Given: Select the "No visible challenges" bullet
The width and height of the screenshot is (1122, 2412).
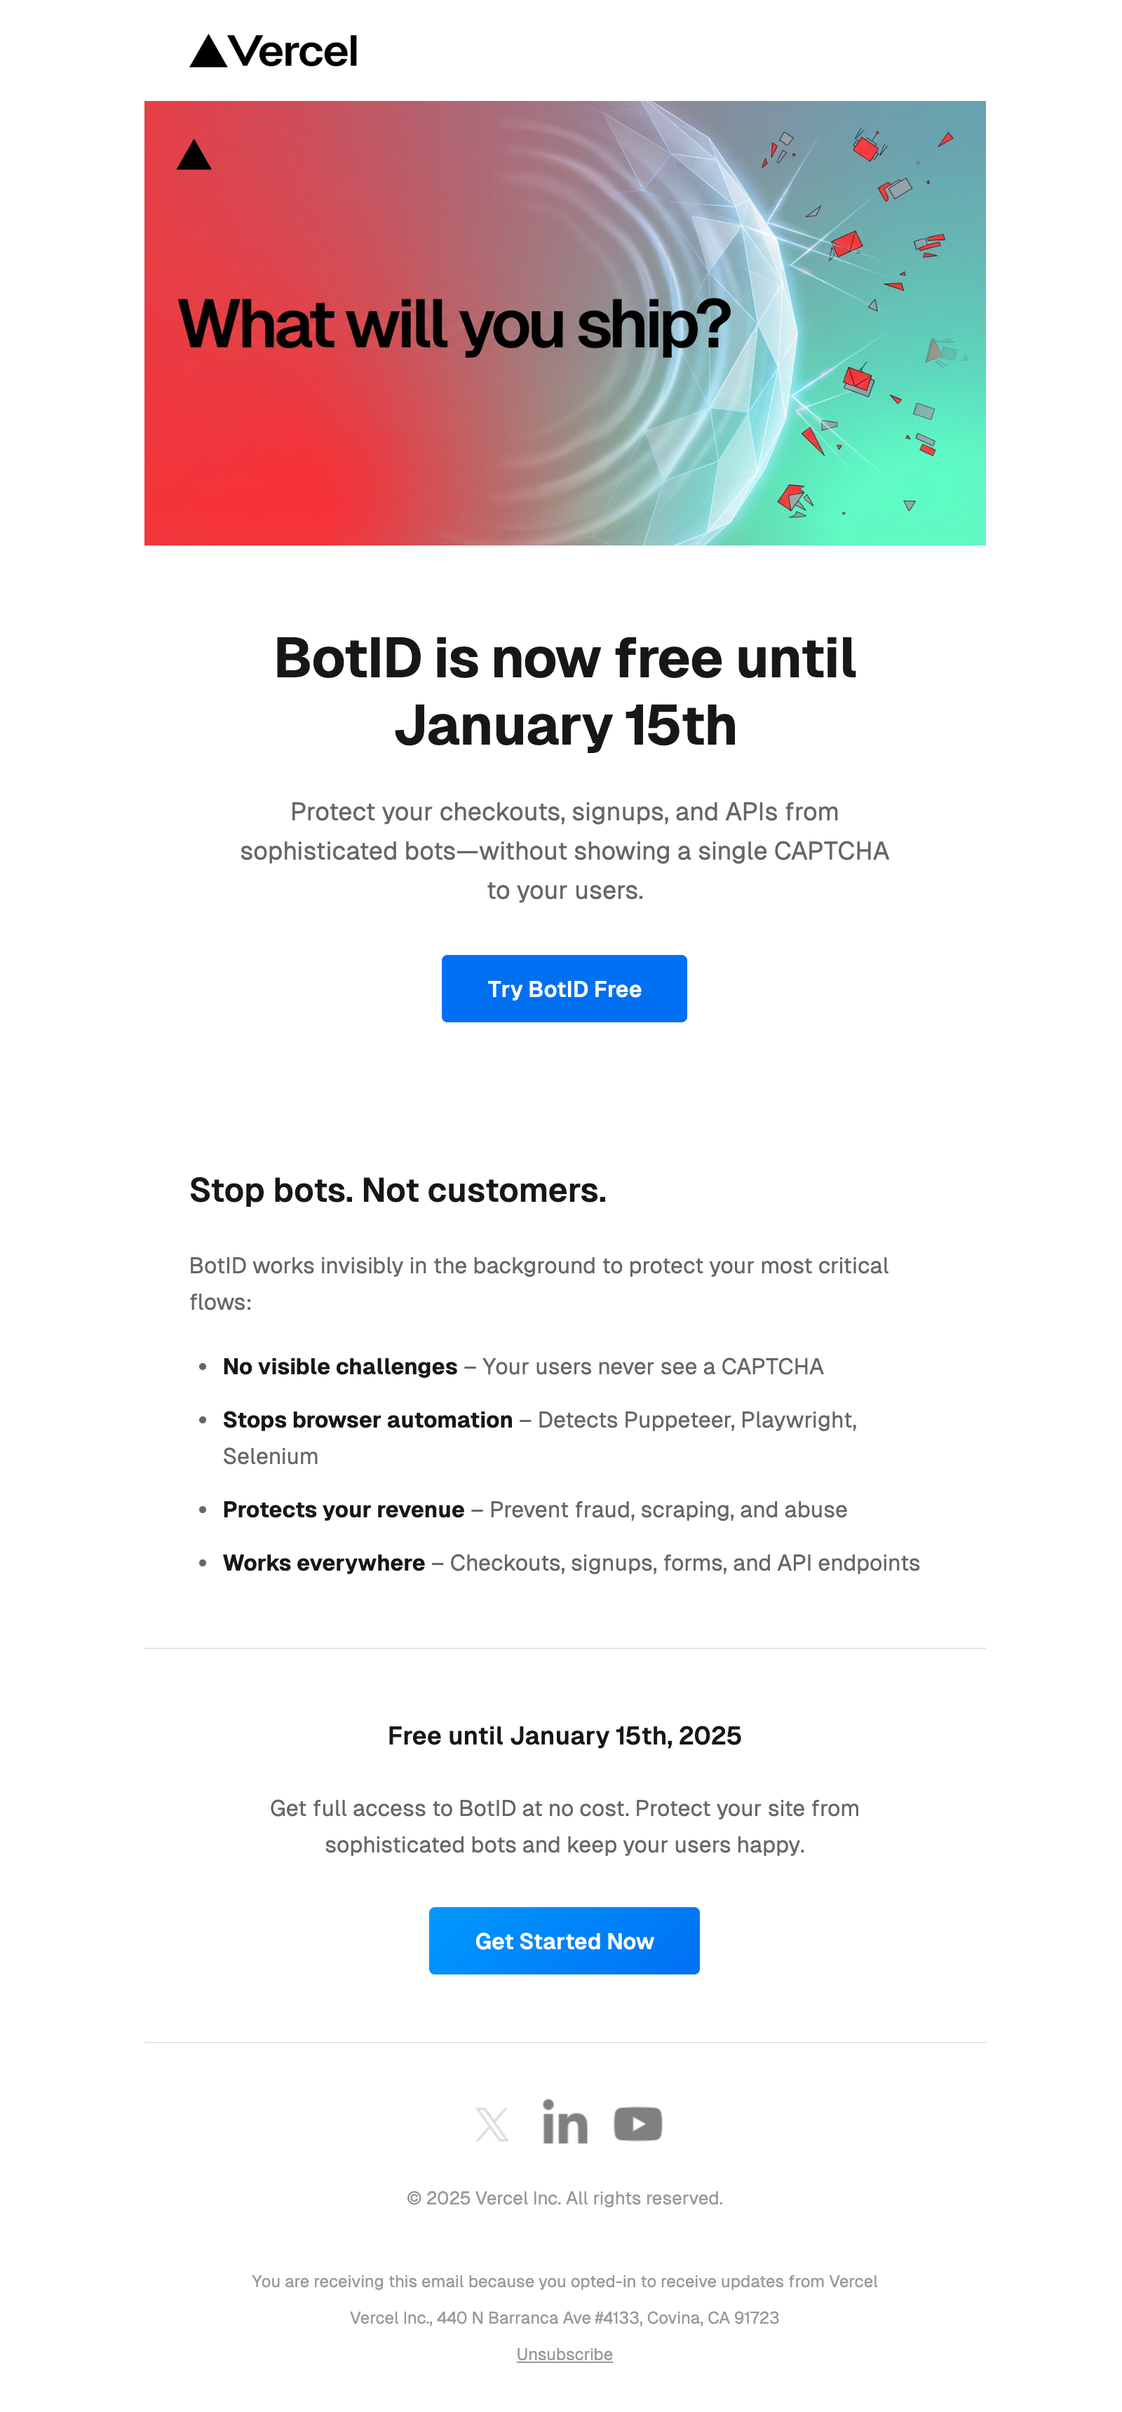Looking at the screenshot, I should (x=522, y=1367).
